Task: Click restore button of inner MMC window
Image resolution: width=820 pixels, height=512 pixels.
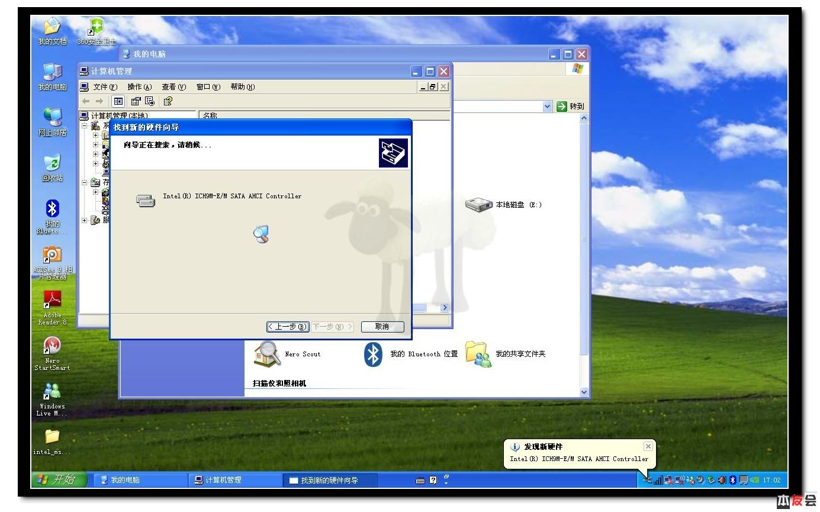Action: (433, 87)
